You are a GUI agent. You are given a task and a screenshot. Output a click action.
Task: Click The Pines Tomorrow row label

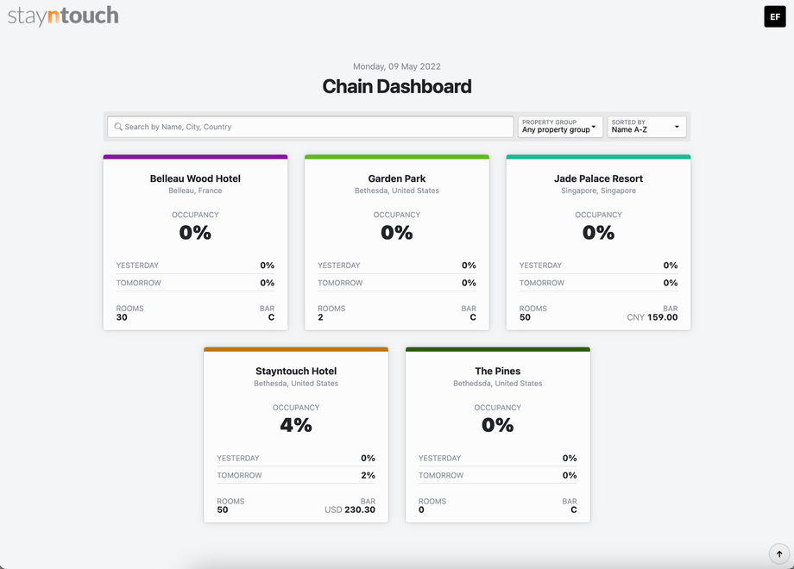[x=441, y=475]
